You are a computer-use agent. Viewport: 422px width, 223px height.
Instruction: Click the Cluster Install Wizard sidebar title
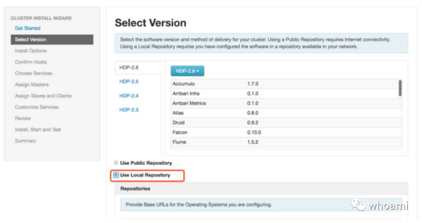41,18
